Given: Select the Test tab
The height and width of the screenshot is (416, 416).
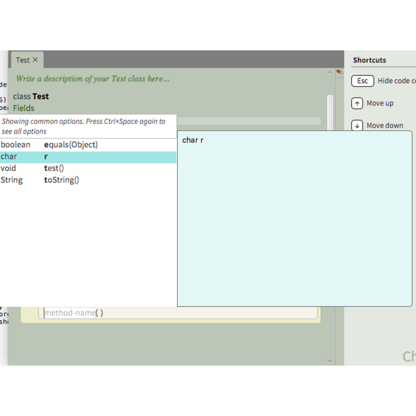Looking at the screenshot, I should coord(23,60).
